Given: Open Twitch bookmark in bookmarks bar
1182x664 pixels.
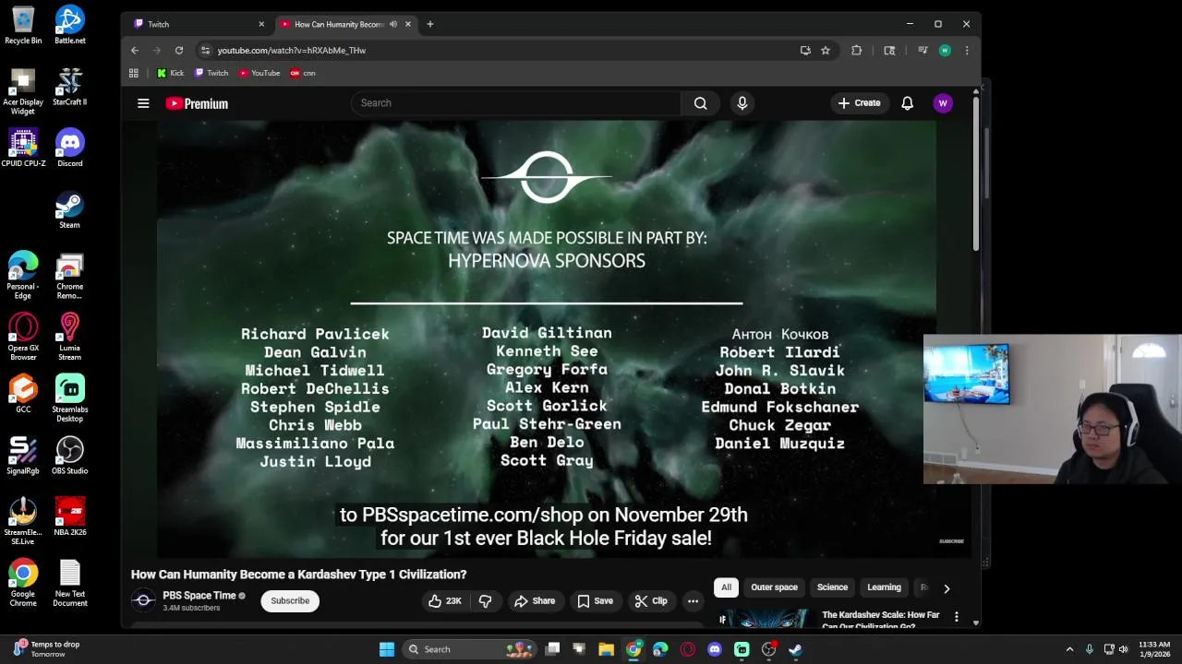Looking at the screenshot, I should (x=211, y=73).
